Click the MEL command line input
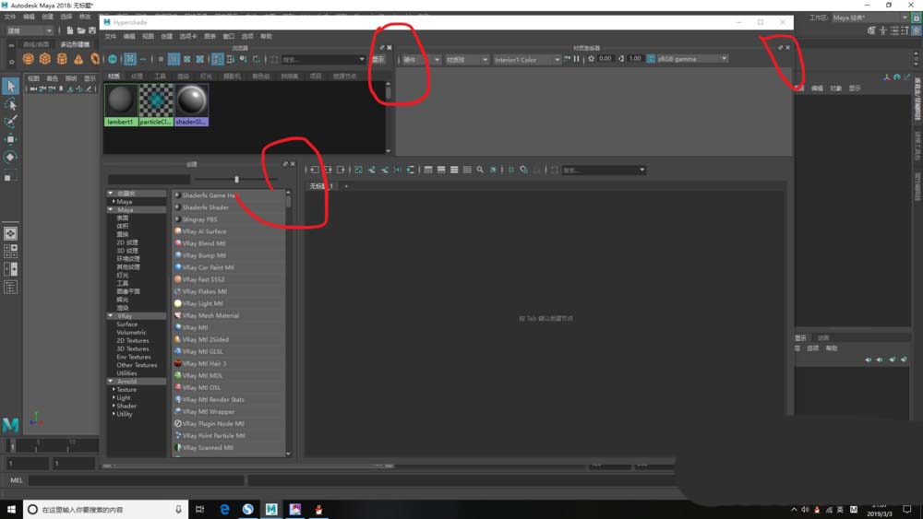 point(136,480)
